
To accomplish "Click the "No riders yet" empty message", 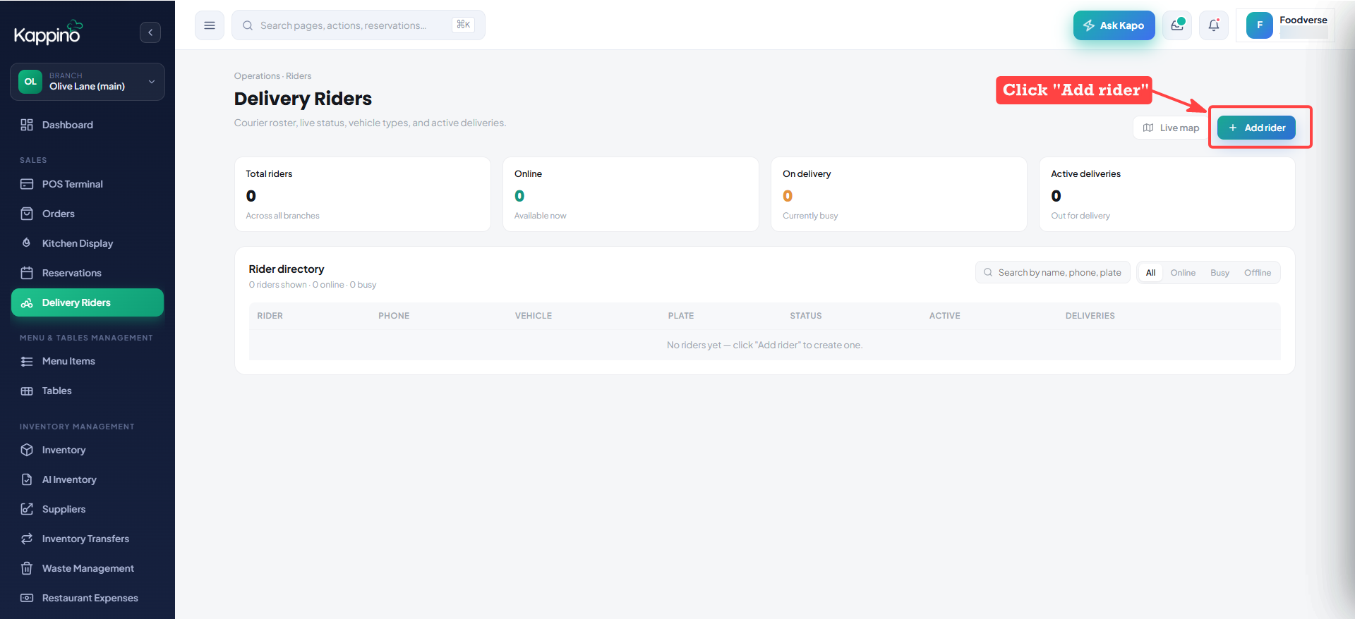I will [x=765, y=345].
